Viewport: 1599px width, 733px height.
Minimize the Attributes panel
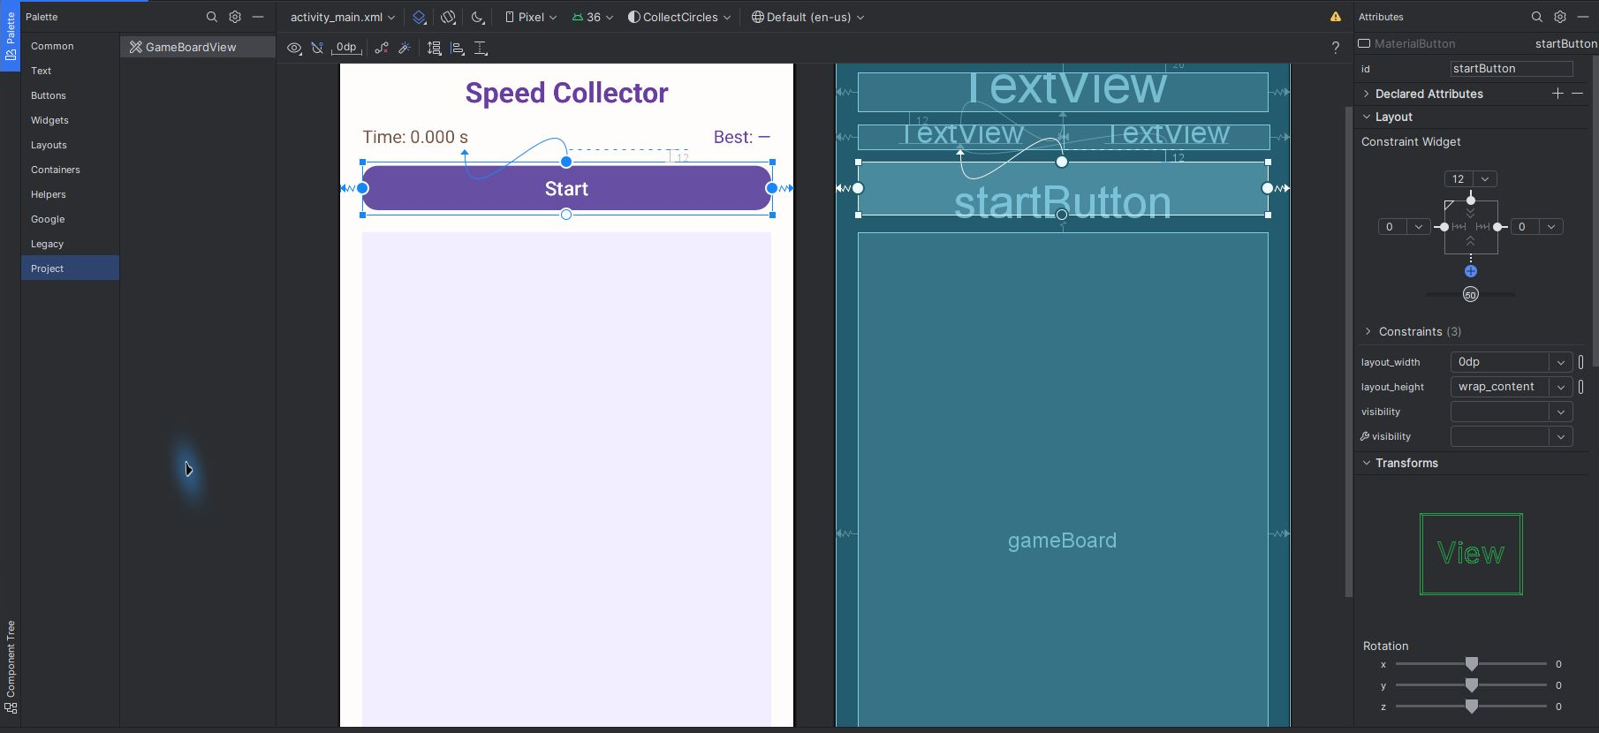click(1583, 17)
